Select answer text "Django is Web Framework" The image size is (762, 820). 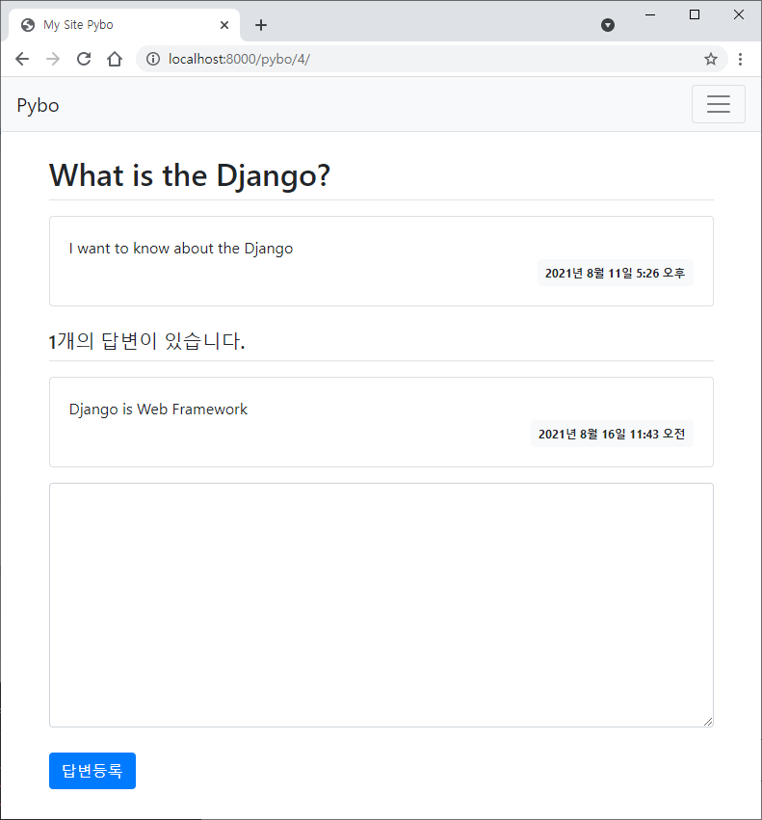(x=158, y=409)
